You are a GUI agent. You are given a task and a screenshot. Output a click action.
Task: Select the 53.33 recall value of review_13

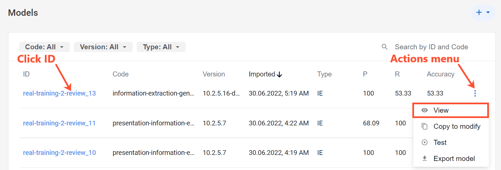tap(403, 93)
